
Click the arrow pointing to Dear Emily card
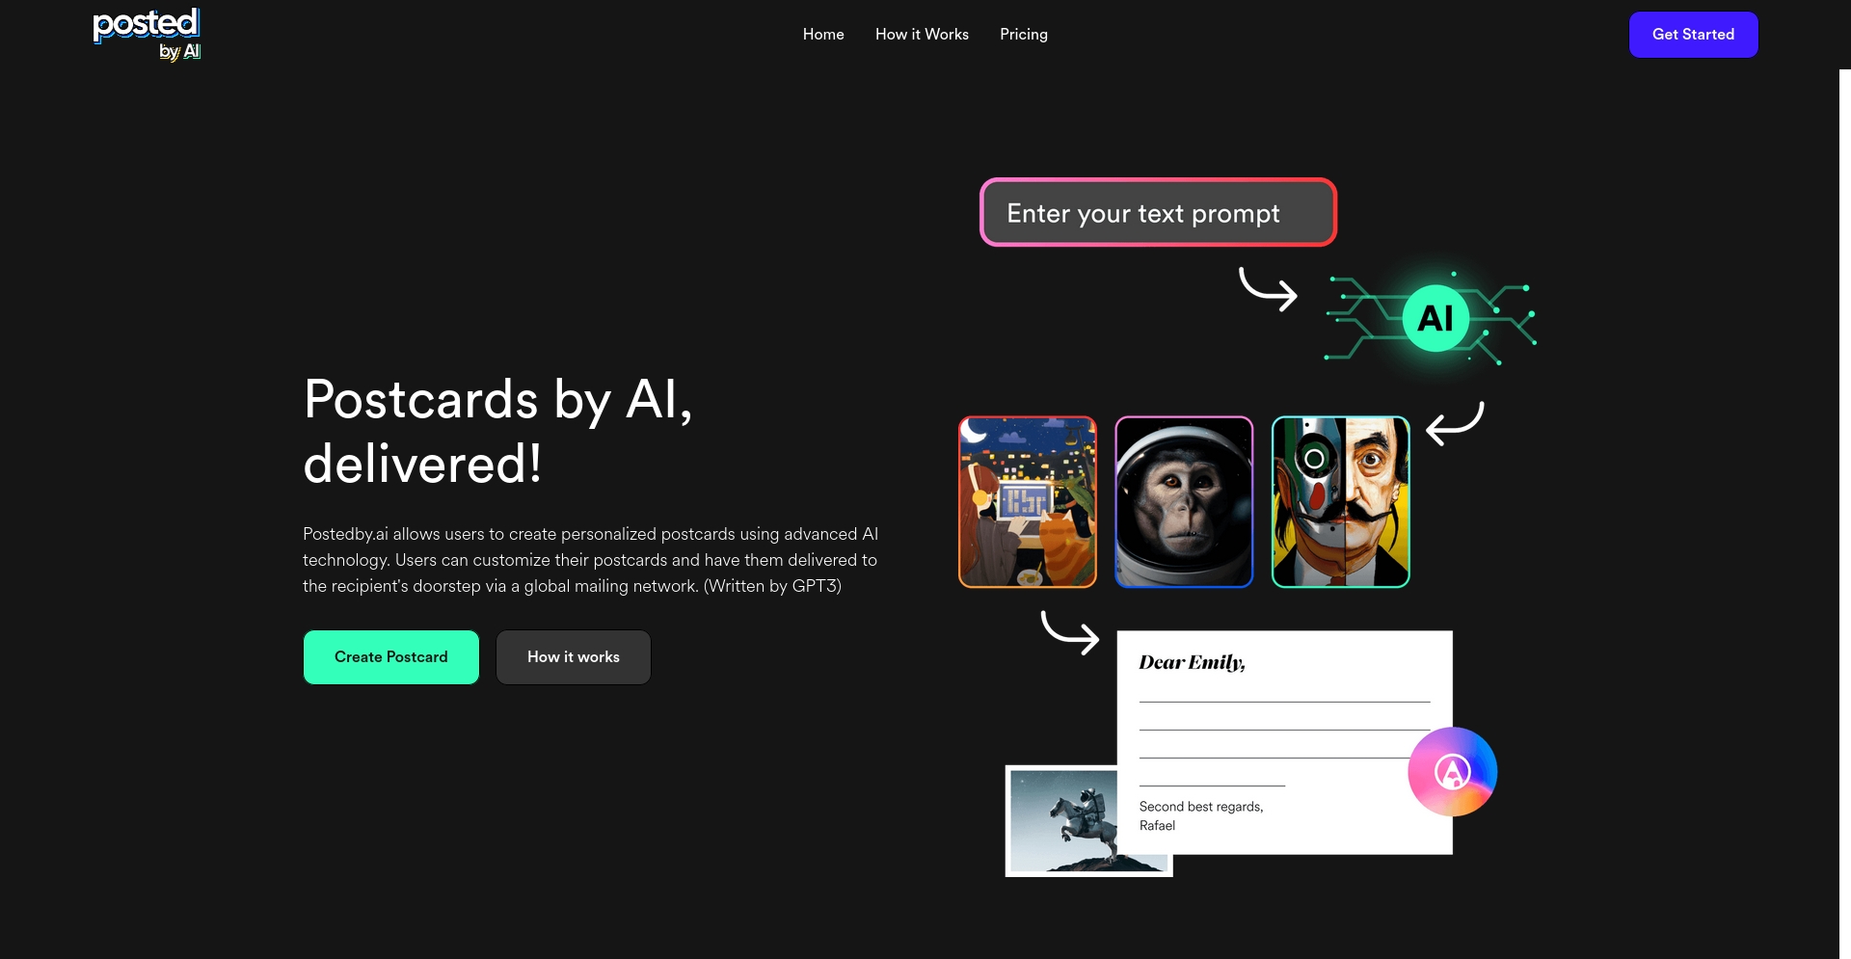pos(1070,632)
